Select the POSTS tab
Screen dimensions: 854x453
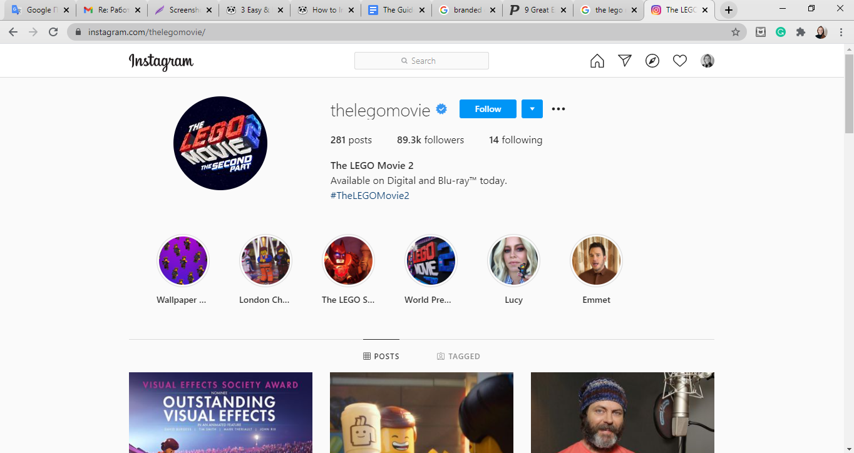pos(381,356)
